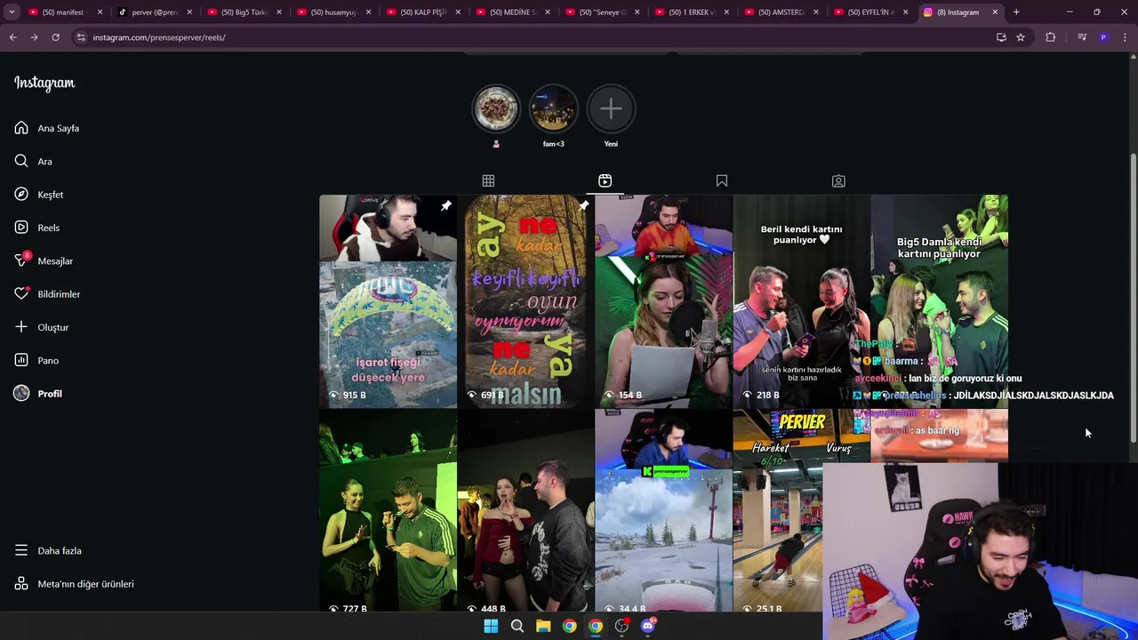Open the tab search dropdown arrow
Viewport: 1138px width, 640px height.
[12, 12]
